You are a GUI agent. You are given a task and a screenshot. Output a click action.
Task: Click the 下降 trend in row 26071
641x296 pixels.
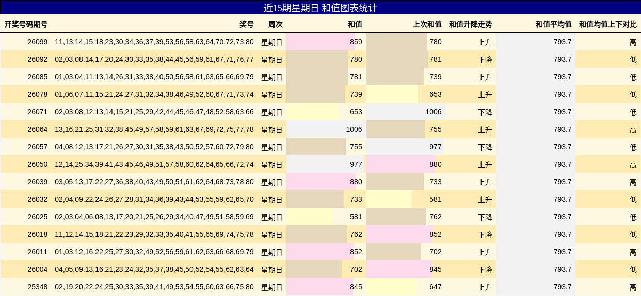[x=485, y=112]
